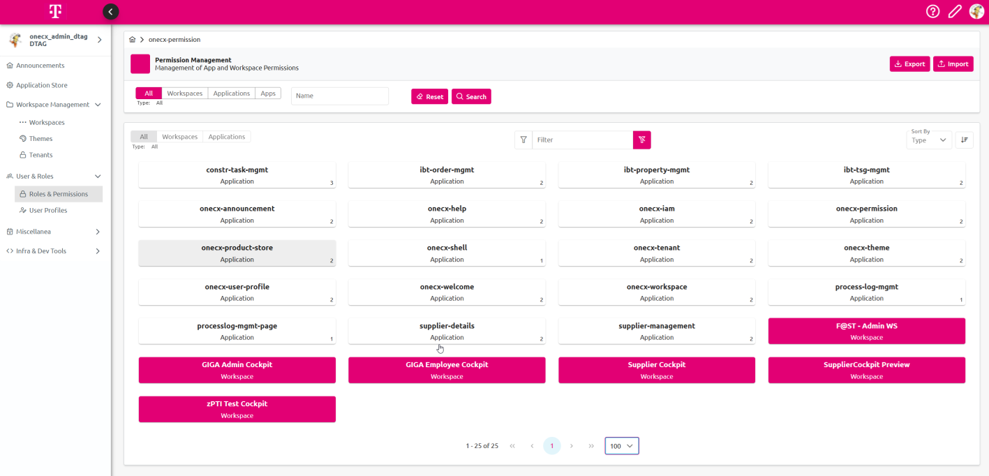
Task: Collapse the Workspace Management section
Action: pos(98,104)
